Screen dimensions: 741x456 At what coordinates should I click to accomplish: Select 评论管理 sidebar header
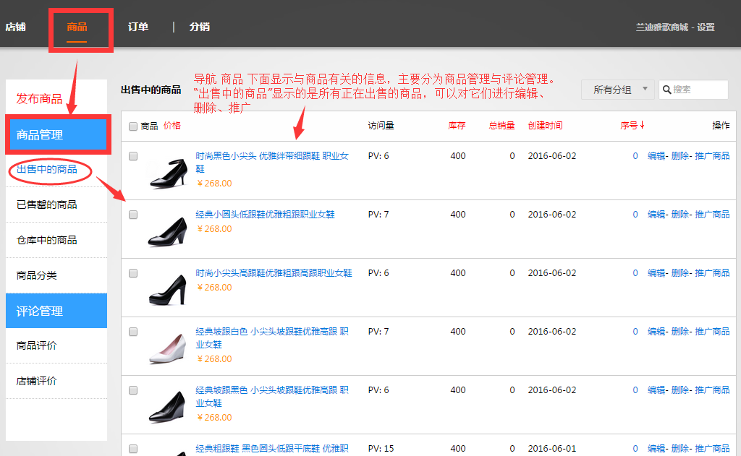pyautogui.click(x=56, y=311)
